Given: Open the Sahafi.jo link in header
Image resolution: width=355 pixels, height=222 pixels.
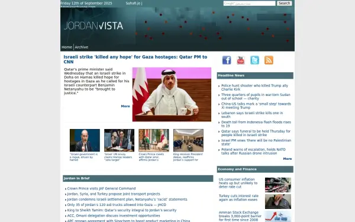Looking at the screenshot, I should 133,3.
